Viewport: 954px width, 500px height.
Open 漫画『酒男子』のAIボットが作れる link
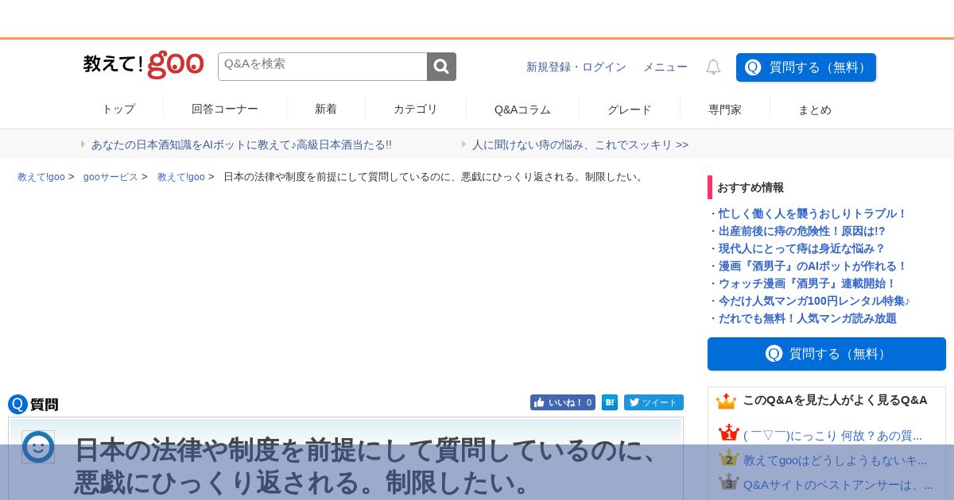coord(812,266)
